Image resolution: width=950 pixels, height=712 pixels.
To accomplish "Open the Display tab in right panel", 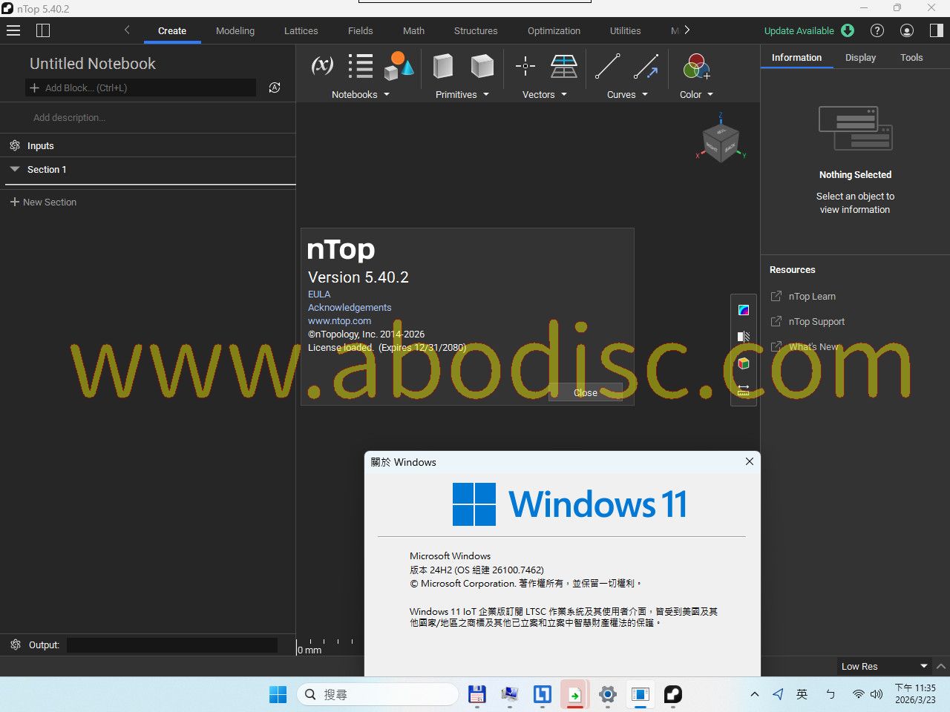I will coord(860,58).
